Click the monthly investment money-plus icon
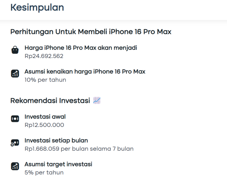 point(15,143)
